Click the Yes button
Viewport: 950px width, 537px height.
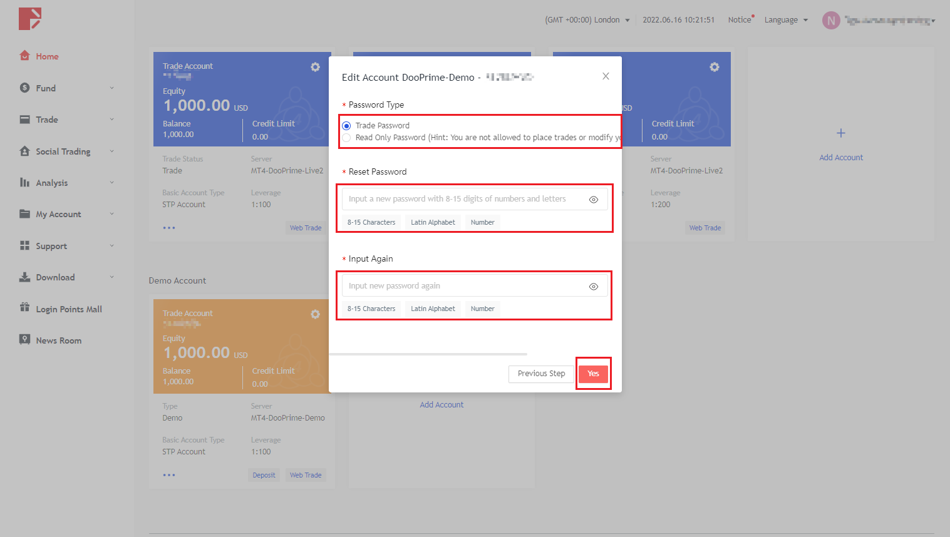(593, 374)
